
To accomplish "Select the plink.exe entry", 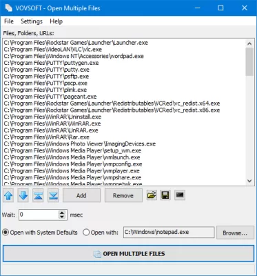I will [45, 90].
